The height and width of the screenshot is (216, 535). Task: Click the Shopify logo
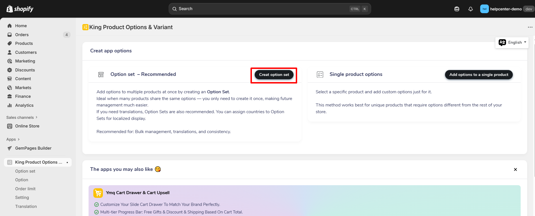click(x=20, y=9)
